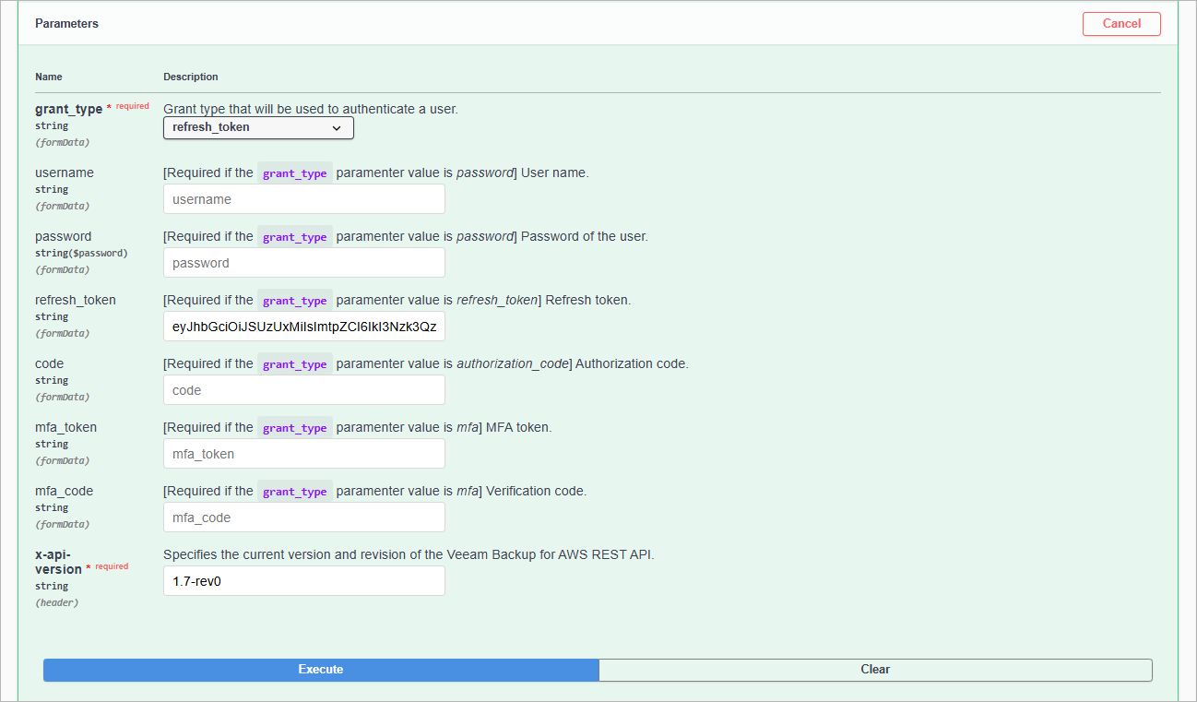Click the username input field
1197x702 pixels.
click(x=304, y=199)
